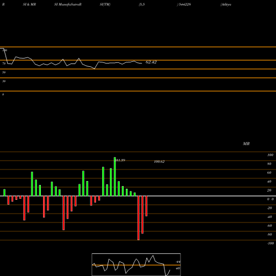Click the '(5,5' parameter text
Screen dimensions: 276x276
142,4
